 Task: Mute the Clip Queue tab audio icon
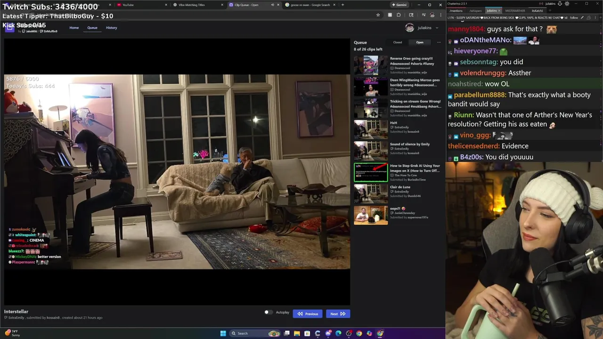[272, 5]
